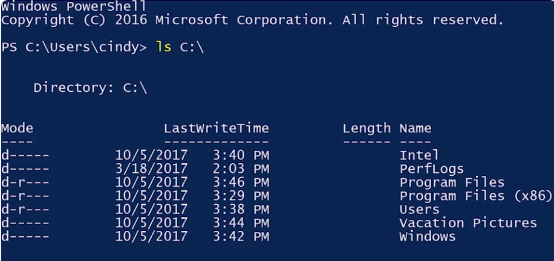Click the Name column header
554x261 pixels.
[415, 128]
